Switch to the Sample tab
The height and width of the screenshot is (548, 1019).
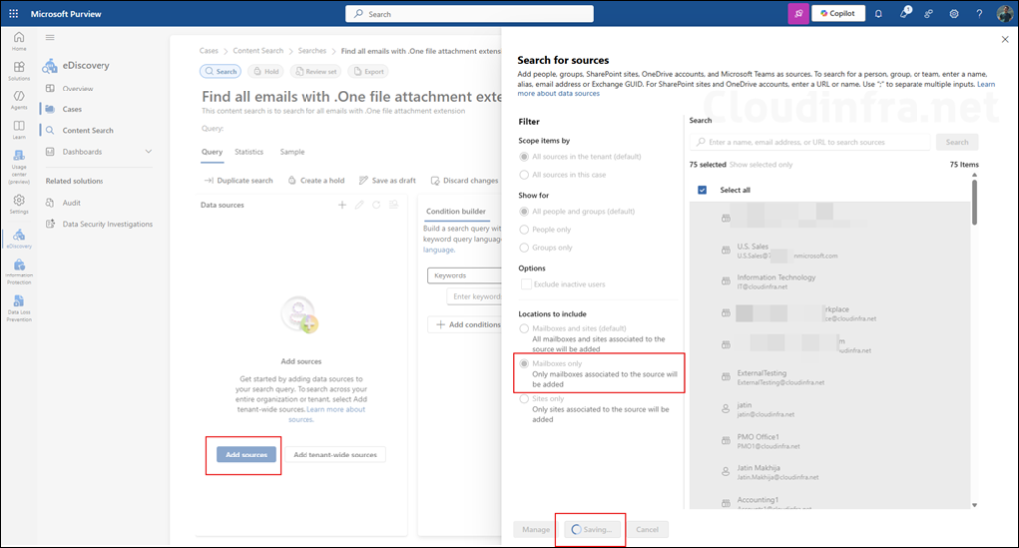(292, 152)
